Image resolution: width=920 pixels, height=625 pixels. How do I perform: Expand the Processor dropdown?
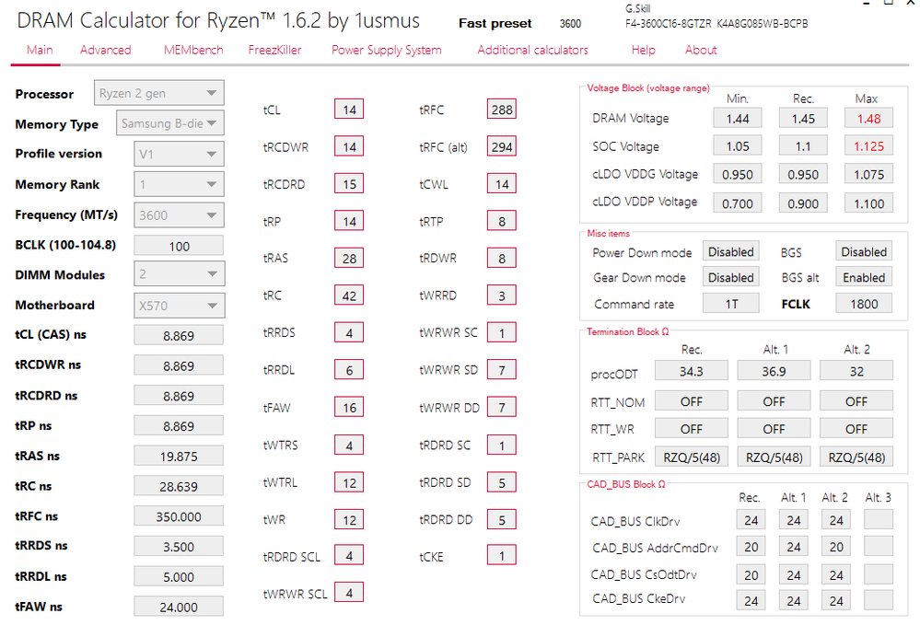(159, 93)
